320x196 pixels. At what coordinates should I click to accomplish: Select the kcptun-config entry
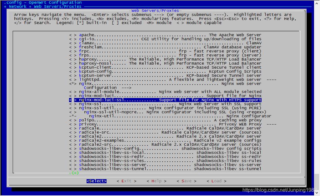[165, 71]
